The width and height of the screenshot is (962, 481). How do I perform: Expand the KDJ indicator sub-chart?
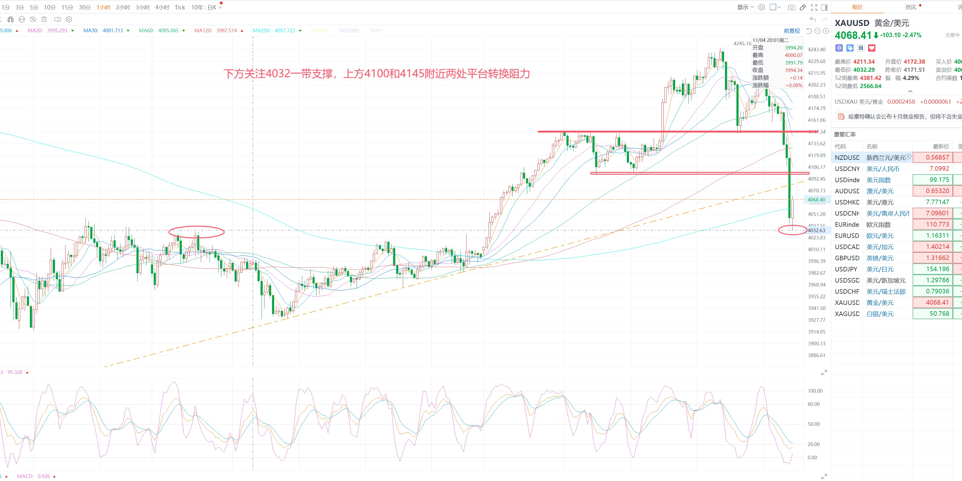(824, 372)
